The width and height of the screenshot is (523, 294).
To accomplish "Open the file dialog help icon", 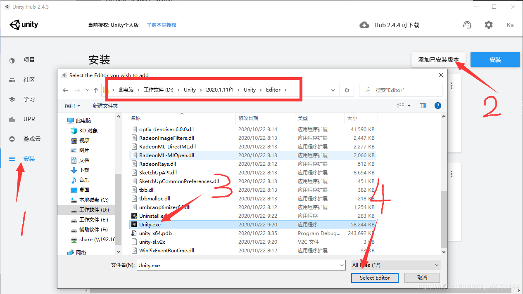I will [438, 106].
